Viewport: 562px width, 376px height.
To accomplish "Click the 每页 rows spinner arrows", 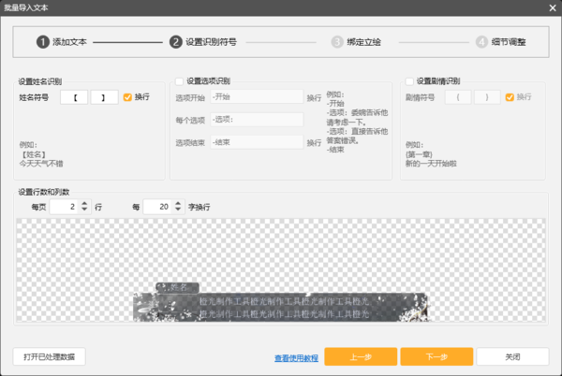I will tap(85, 206).
